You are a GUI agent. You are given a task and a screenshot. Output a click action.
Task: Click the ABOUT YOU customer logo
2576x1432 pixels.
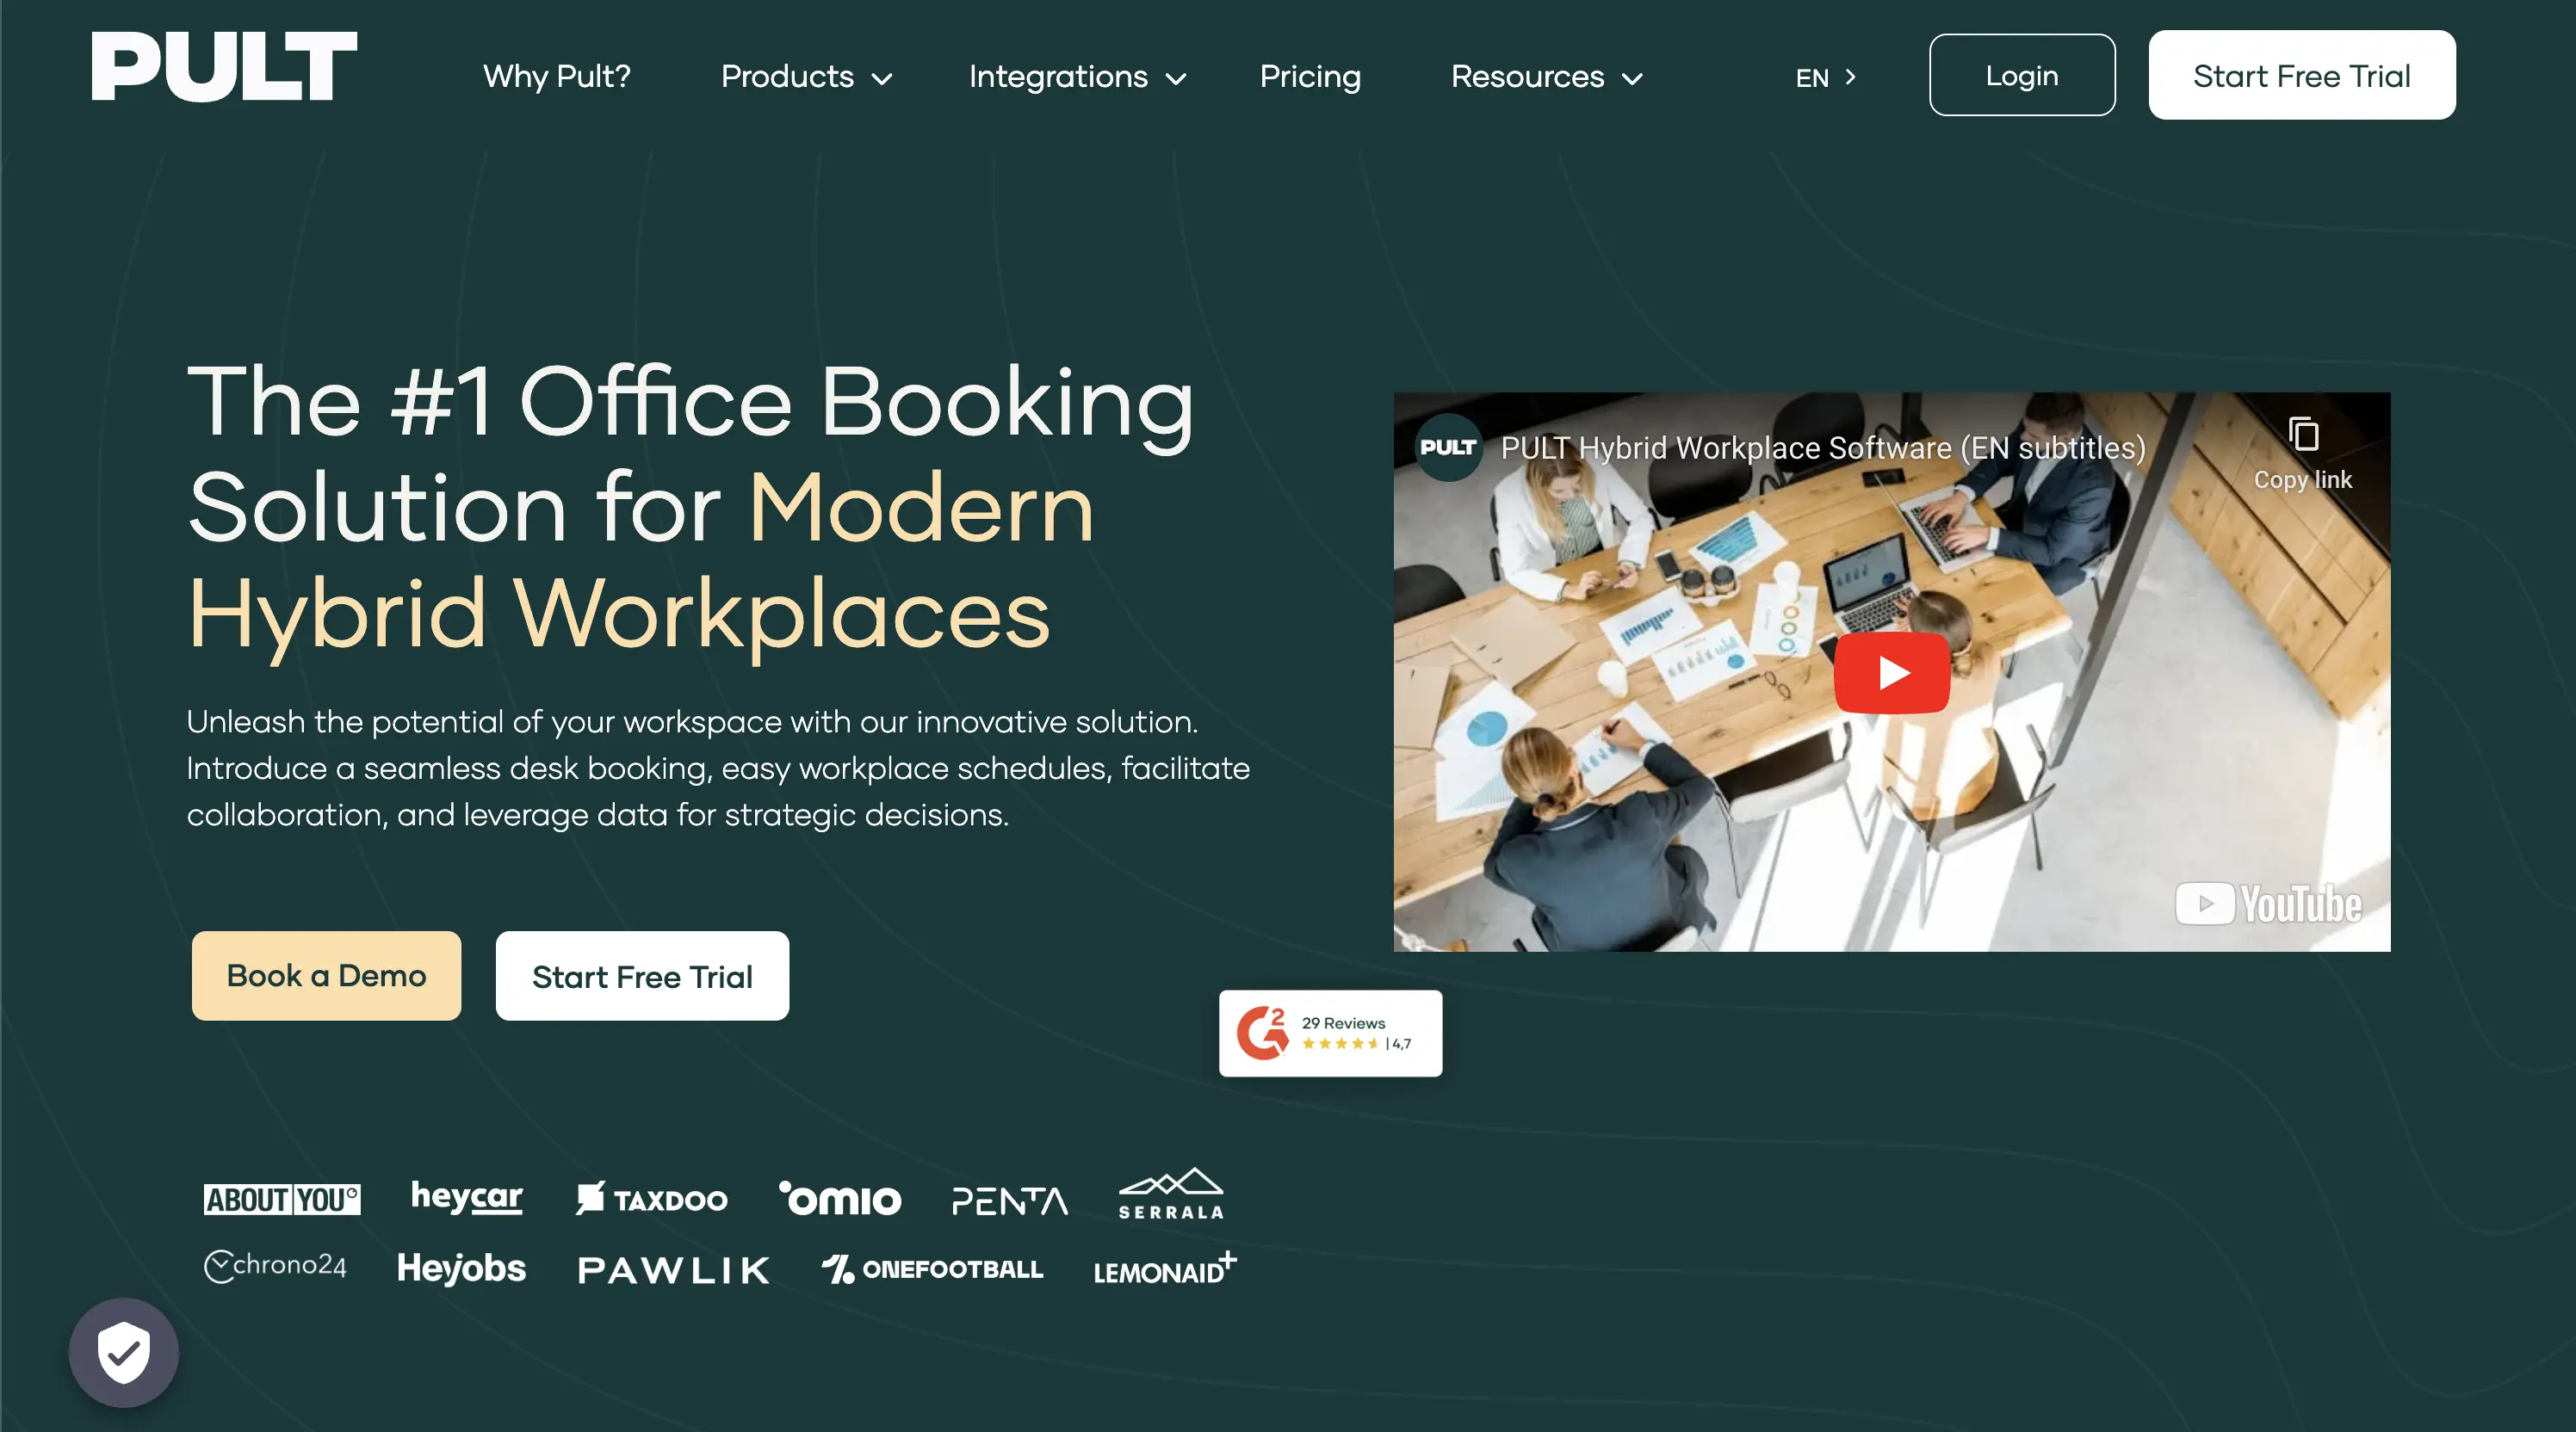[x=281, y=1198]
